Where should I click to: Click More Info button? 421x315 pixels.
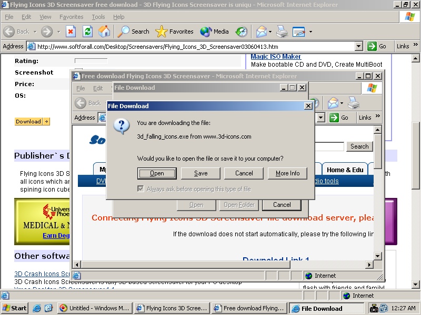(x=287, y=173)
